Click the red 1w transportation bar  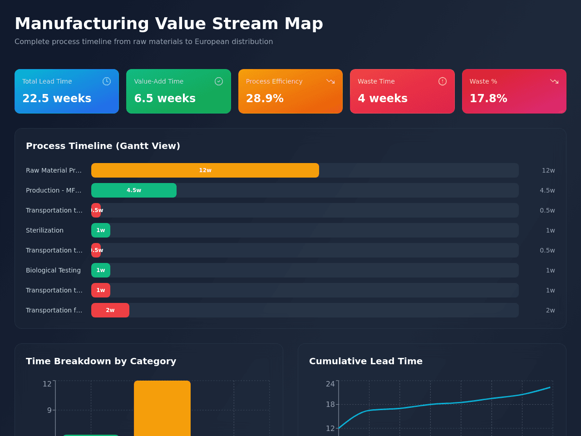coord(101,290)
